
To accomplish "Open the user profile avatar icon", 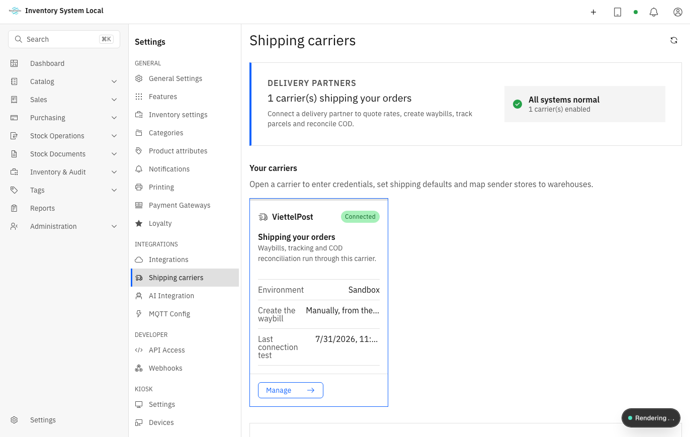I will click(x=678, y=12).
